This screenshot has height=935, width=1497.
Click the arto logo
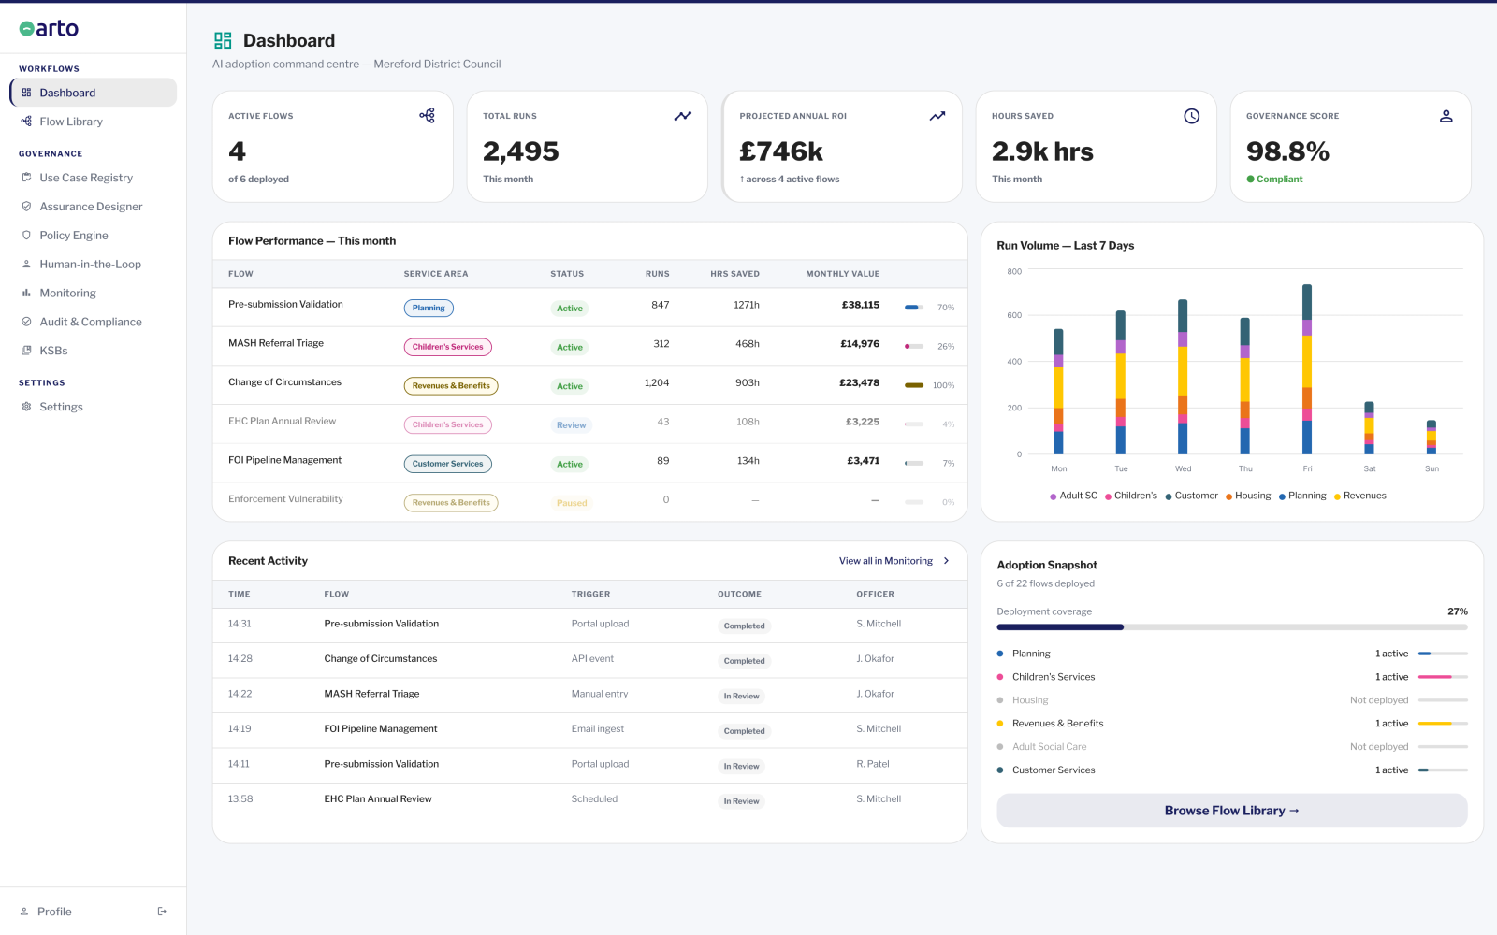49,29
